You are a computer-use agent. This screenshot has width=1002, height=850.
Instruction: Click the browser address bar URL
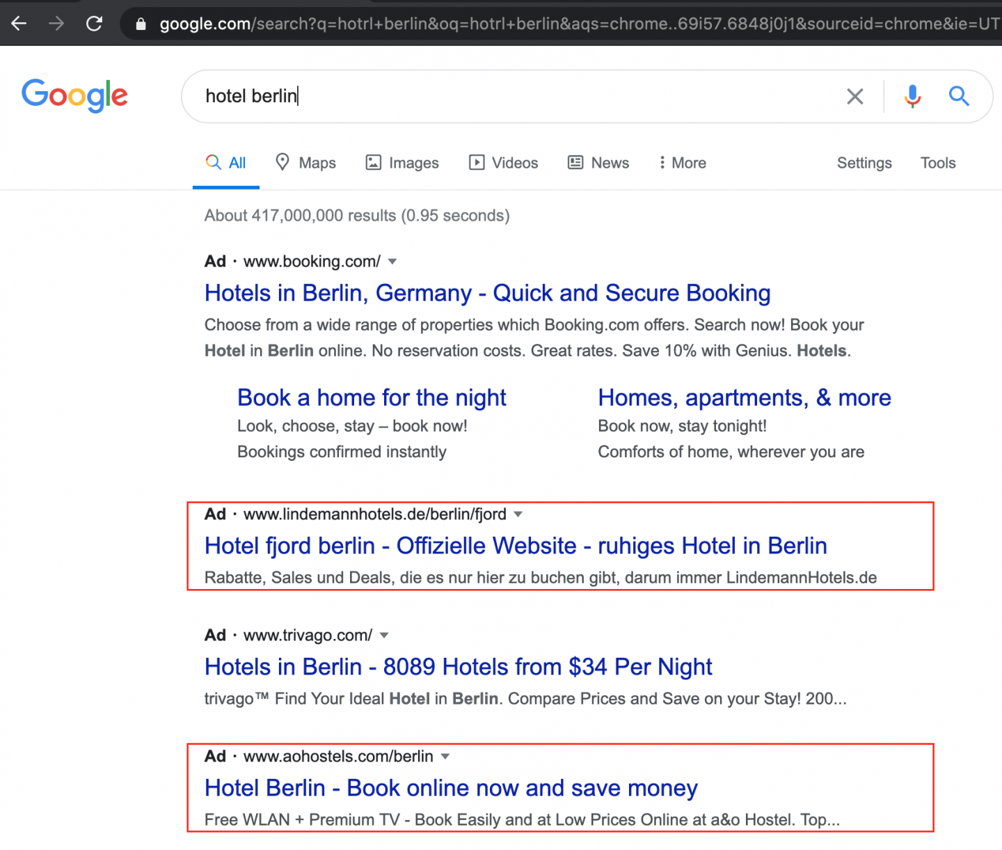(x=579, y=24)
